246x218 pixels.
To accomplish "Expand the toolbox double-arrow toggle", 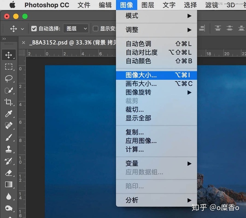I will [4, 39].
